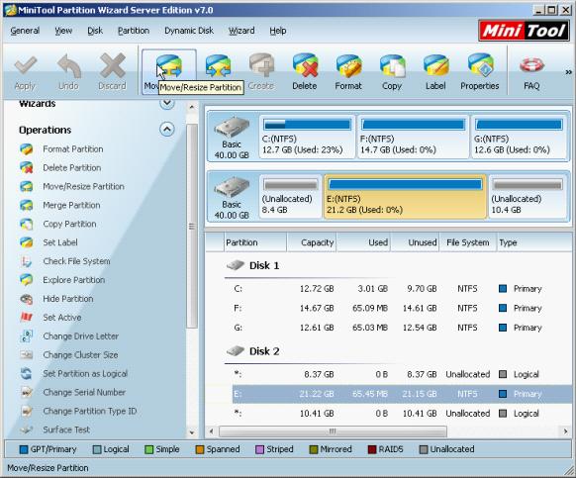Click Surface Test in the Operations list
The image size is (576, 478).
[66, 430]
